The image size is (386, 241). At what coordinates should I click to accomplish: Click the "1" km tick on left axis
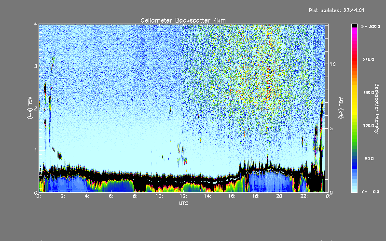[x=36, y=150]
